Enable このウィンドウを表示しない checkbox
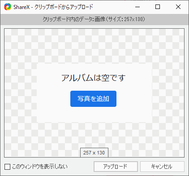This screenshot has width=189, height=176. coord(7,167)
